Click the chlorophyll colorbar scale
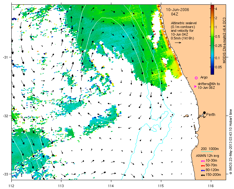The image size is (234, 189). point(212,40)
